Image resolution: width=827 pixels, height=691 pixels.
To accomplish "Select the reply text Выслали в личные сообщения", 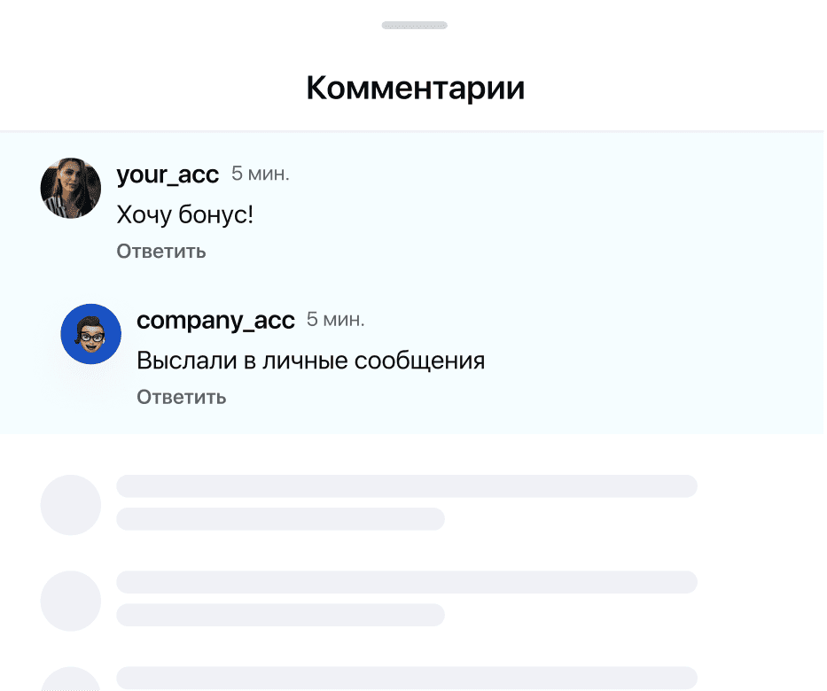I will [x=310, y=361].
